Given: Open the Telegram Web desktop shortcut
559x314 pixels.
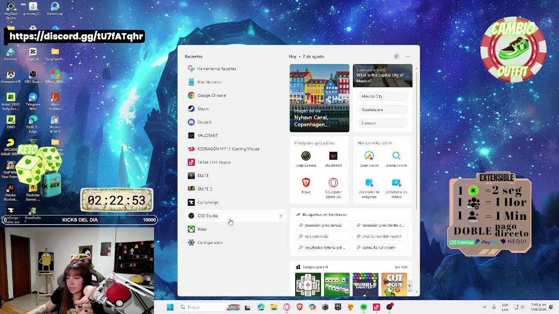Looking at the screenshot, I should 33,102.
